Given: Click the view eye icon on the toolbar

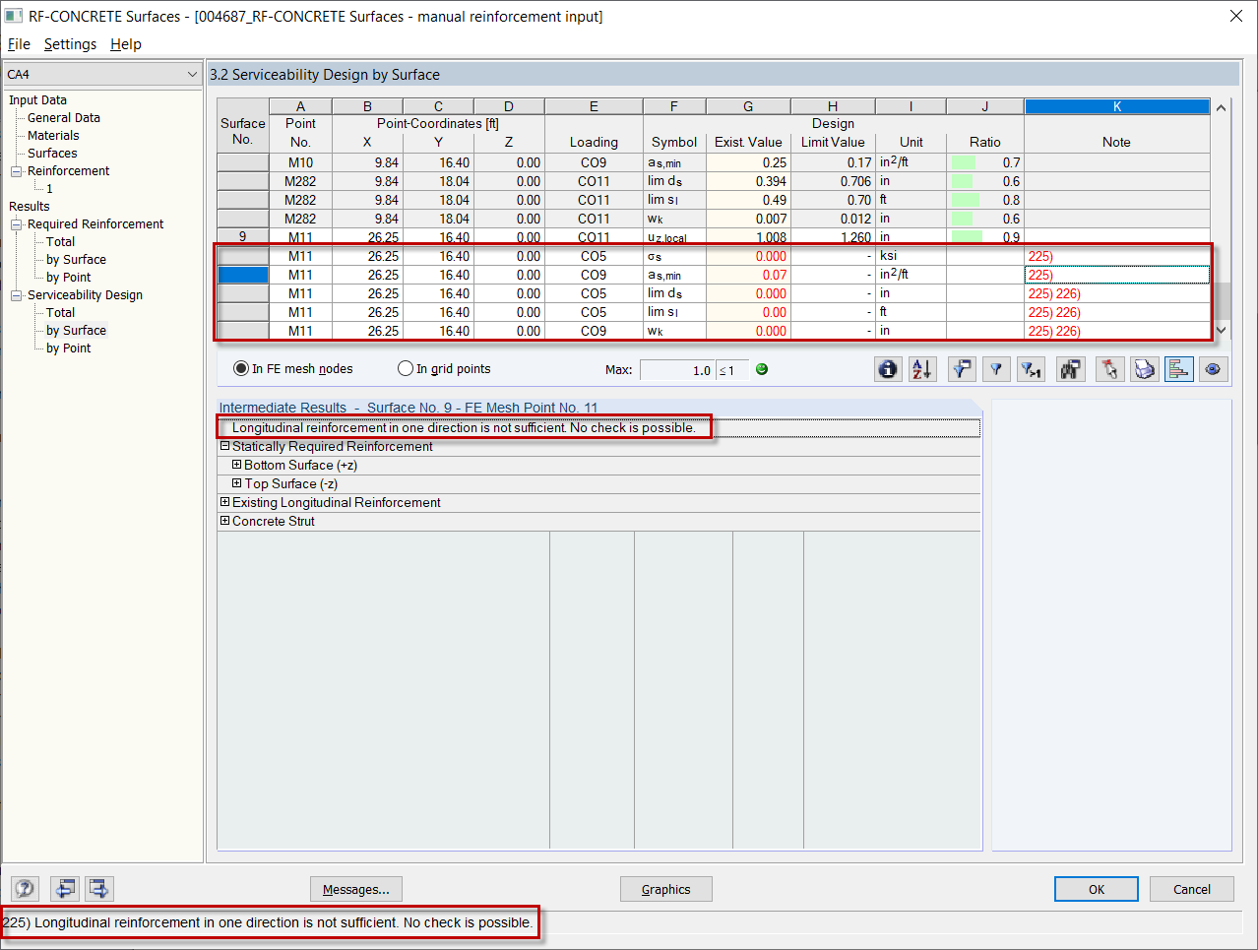Looking at the screenshot, I should coord(1213,369).
